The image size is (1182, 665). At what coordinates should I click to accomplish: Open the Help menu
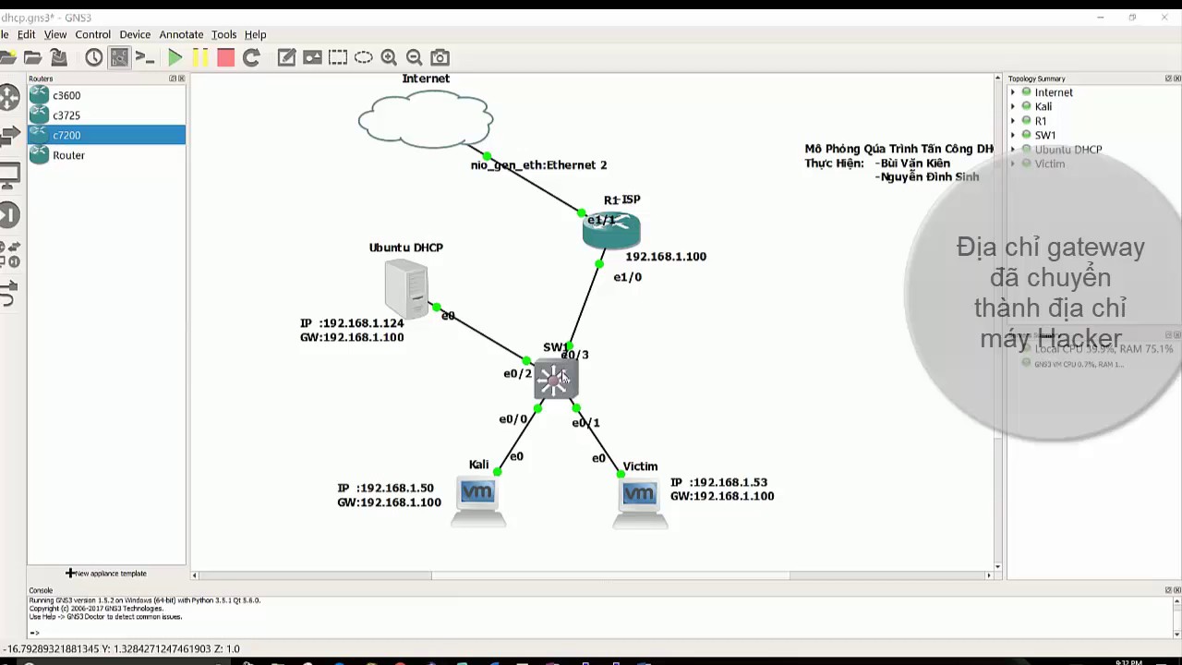coord(255,34)
